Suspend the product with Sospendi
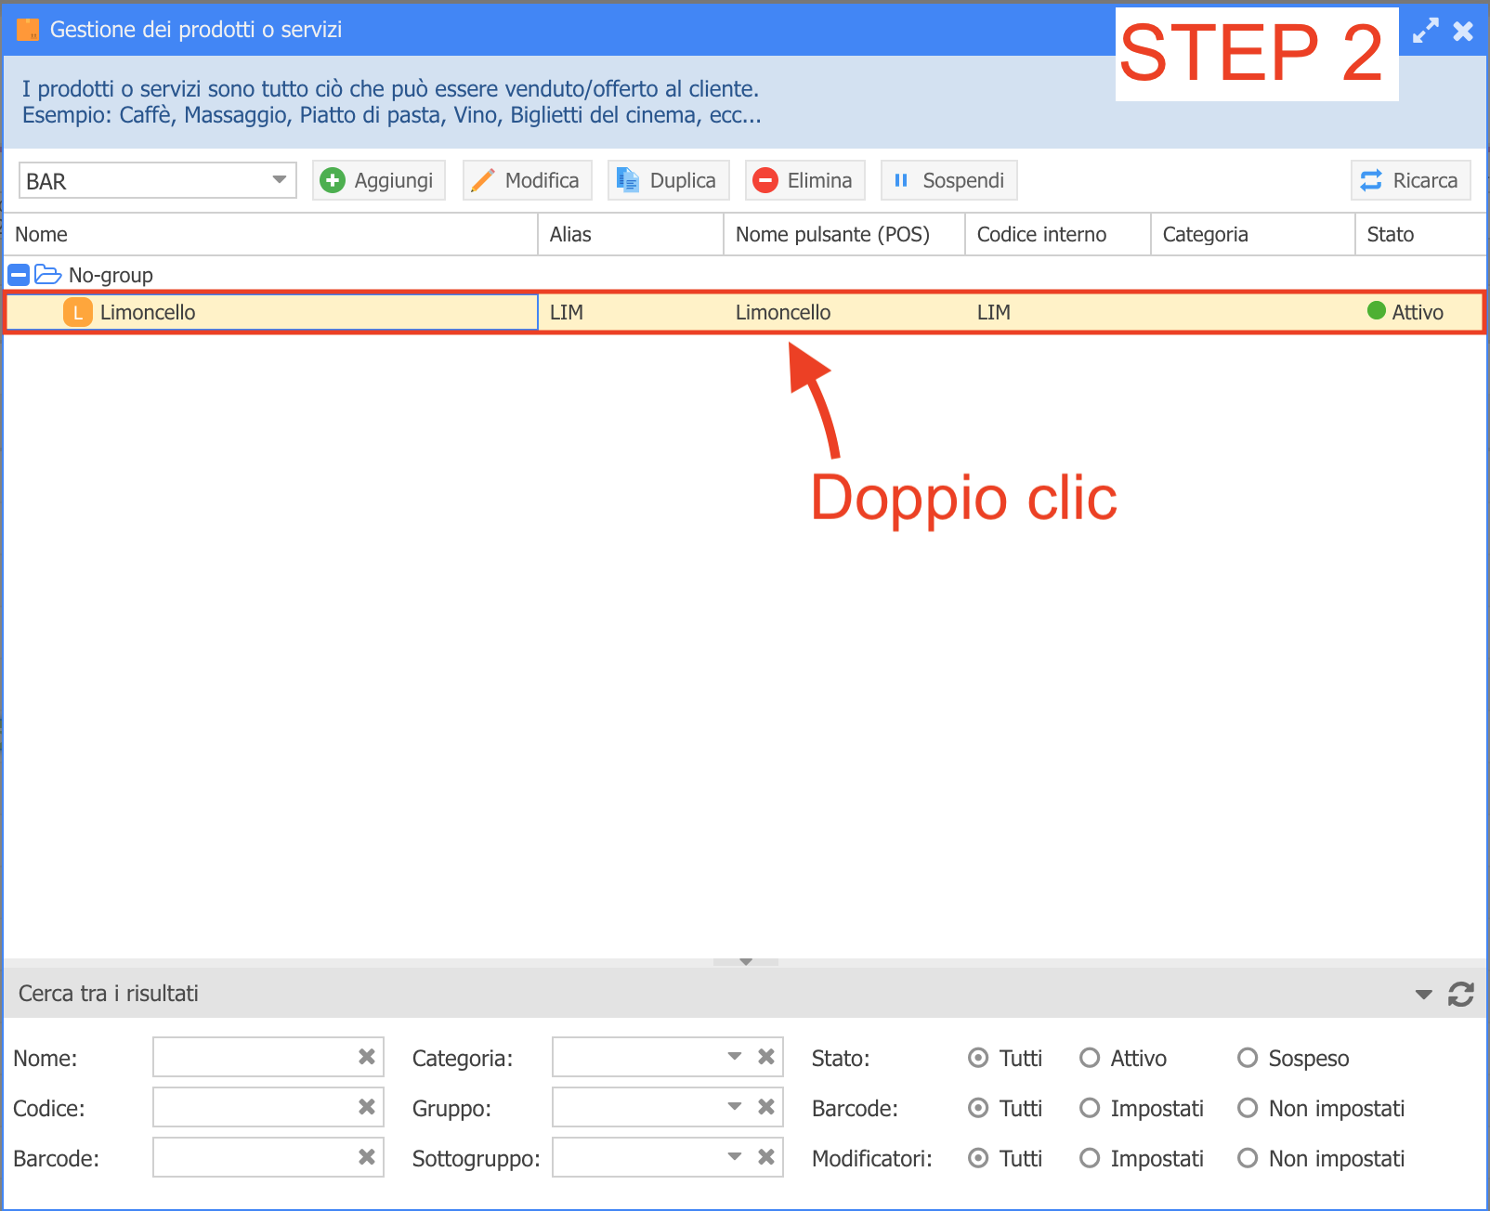The image size is (1490, 1211). point(949,180)
